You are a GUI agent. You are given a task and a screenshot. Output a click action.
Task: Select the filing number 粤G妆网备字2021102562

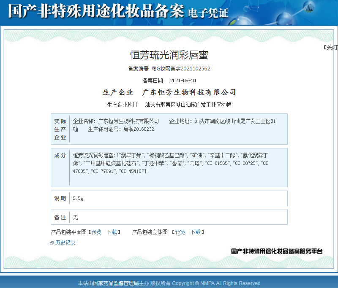point(181,69)
